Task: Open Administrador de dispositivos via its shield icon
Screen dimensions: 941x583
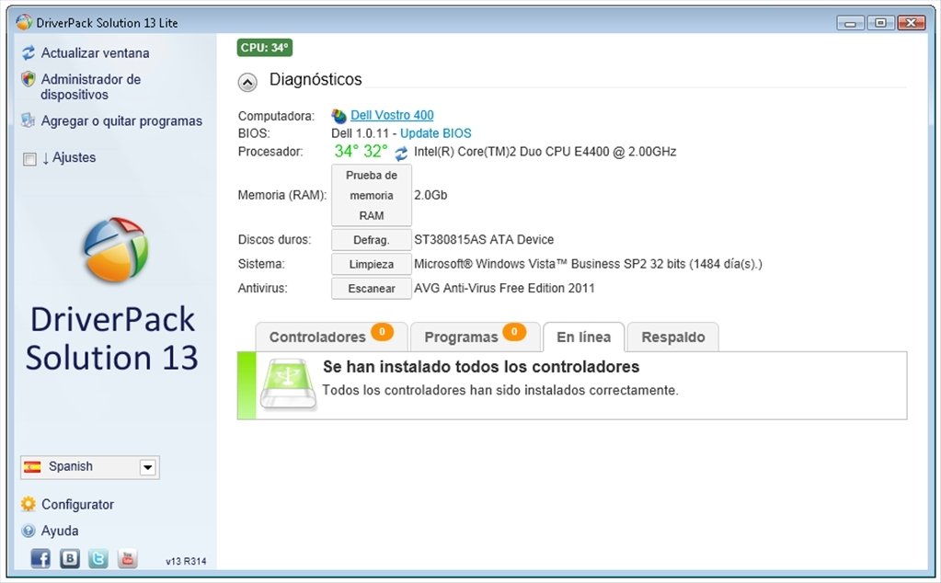Action: pyautogui.click(x=27, y=79)
